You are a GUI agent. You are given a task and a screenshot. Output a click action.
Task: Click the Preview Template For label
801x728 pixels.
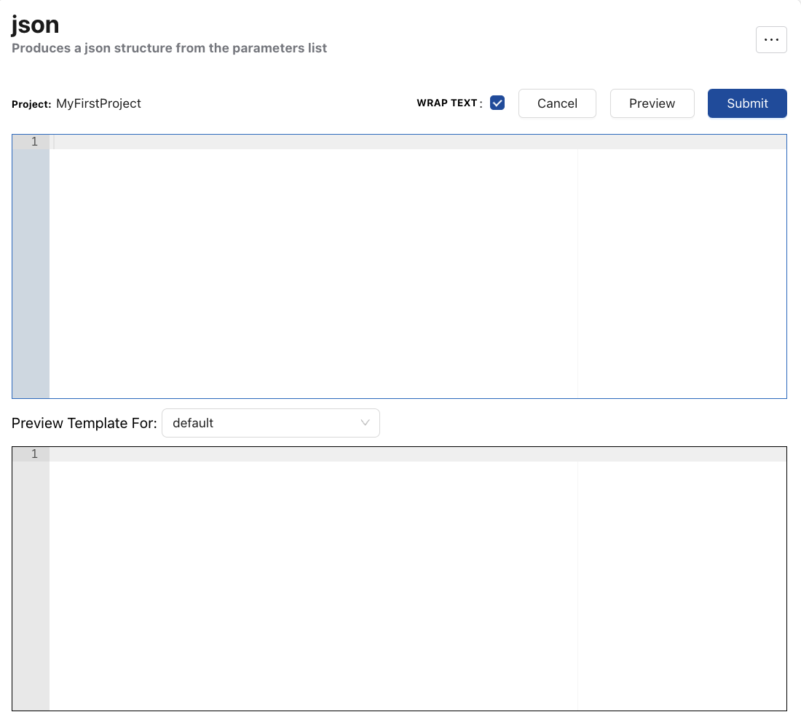click(x=84, y=423)
